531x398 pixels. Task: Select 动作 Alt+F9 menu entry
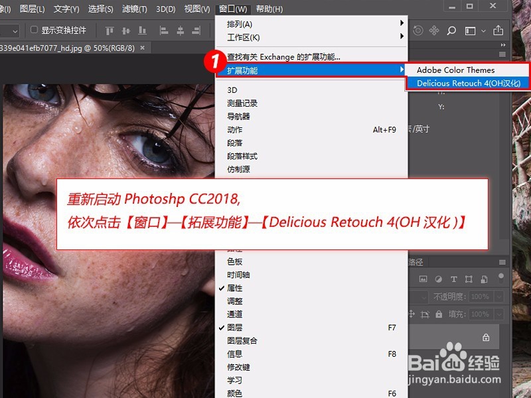click(x=311, y=129)
